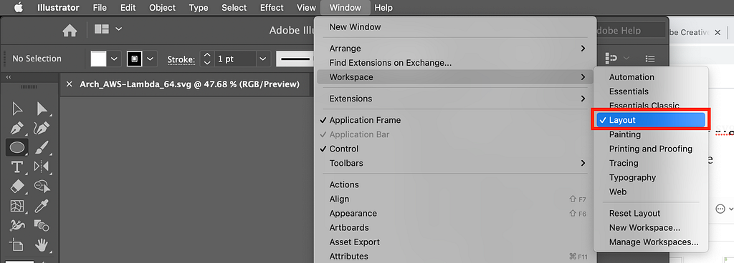Select the Artboard tool
Image resolution: width=734 pixels, height=263 pixels.
[17, 245]
